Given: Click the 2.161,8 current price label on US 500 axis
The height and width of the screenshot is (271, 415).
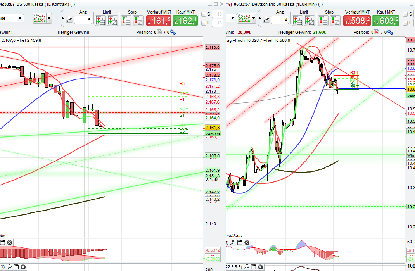Looking at the screenshot, I should point(213,128).
